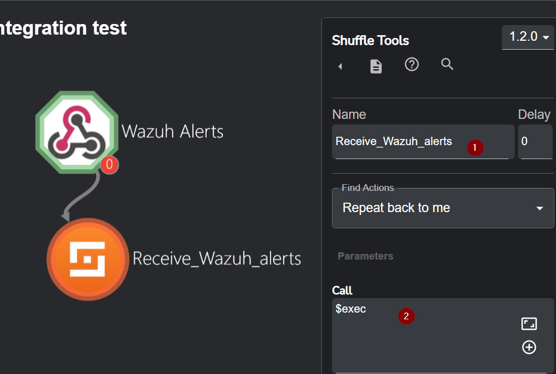Click the Receive_Wazuh_alerts label on the canvas
Image resolution: width=556 pixels, height=374 pixels.
(217, 258)
